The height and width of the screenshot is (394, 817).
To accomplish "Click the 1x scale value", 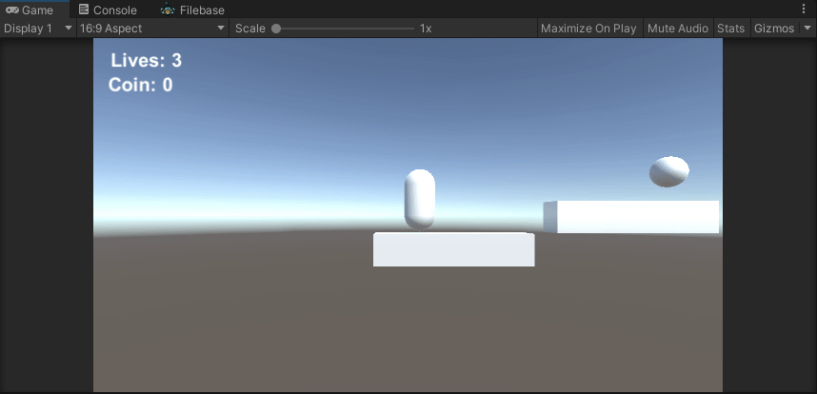I will pos(426,29).
